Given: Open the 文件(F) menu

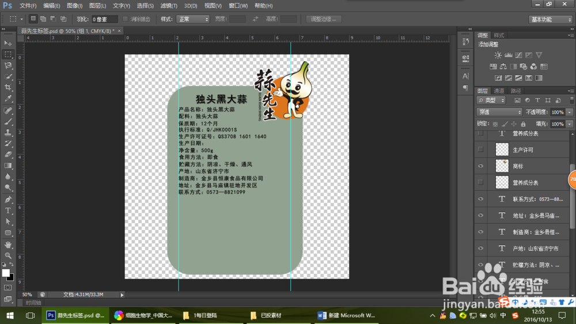Looking at the screenshot, I should [x=28, y=6].
